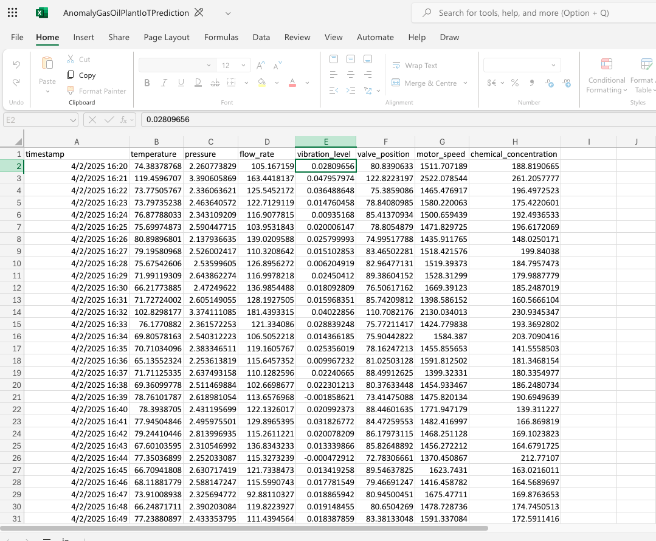Select the Italic formatting icon

click(164, 83)
